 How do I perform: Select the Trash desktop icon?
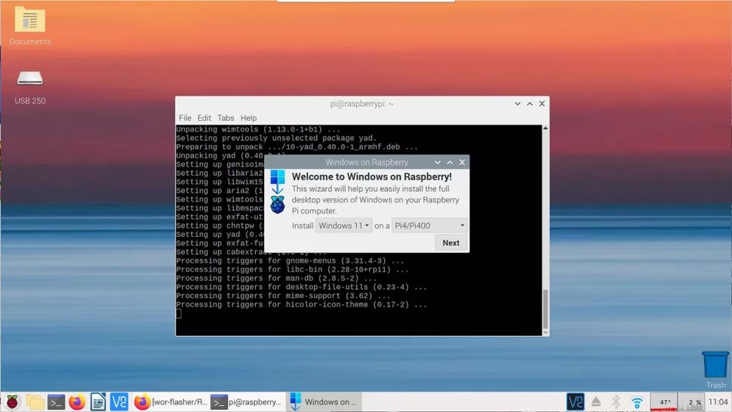715,370
